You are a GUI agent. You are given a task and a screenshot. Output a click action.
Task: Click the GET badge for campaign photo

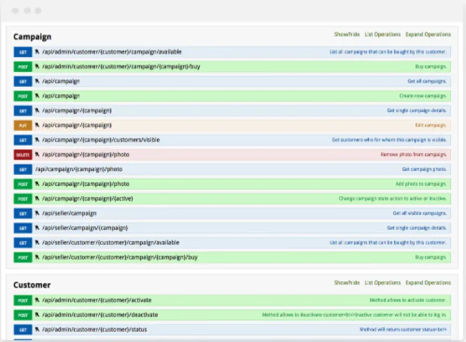23,169
